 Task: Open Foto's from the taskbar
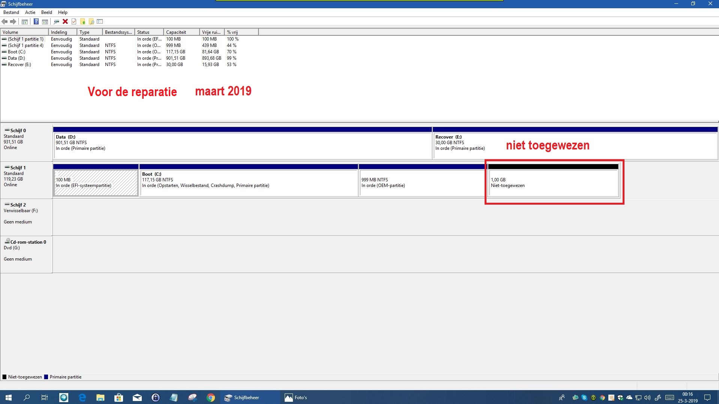[296, 397]
